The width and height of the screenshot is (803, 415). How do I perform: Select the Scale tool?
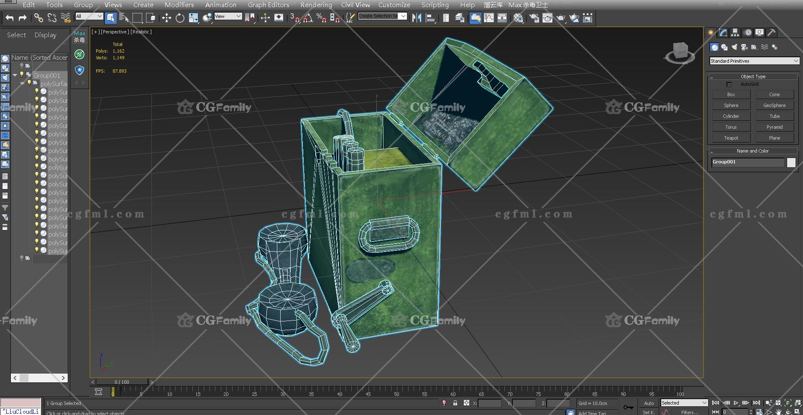(x=193, y=18)
